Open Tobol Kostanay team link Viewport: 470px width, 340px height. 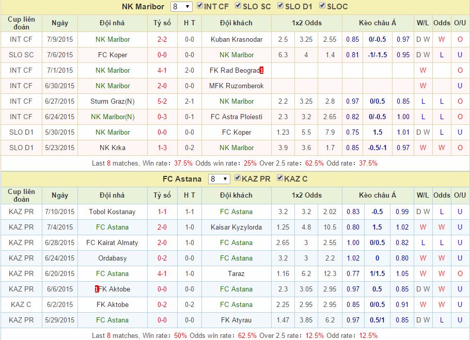click(x=112, y=212)
